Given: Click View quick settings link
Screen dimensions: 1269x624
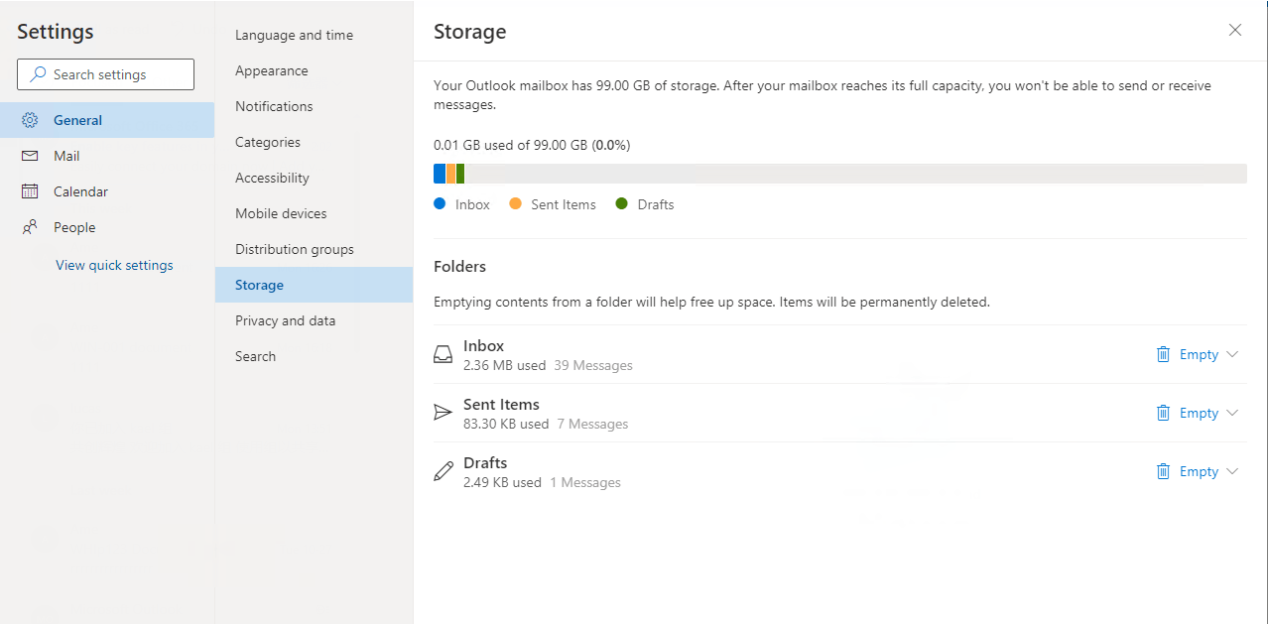Looking at the screenshot, I should click(x=114, y=265).
